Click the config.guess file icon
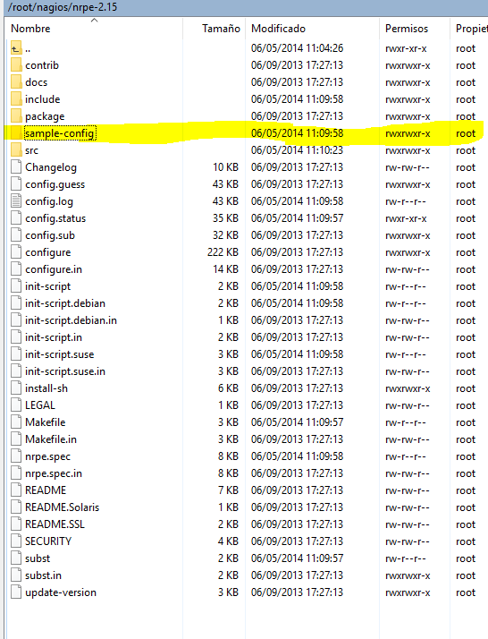The height and width of the screenshot is (639, 488). tap(16, 184)
